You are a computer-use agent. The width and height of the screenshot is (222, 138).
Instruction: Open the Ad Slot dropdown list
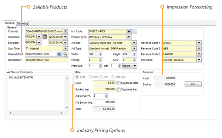(134, 43)
